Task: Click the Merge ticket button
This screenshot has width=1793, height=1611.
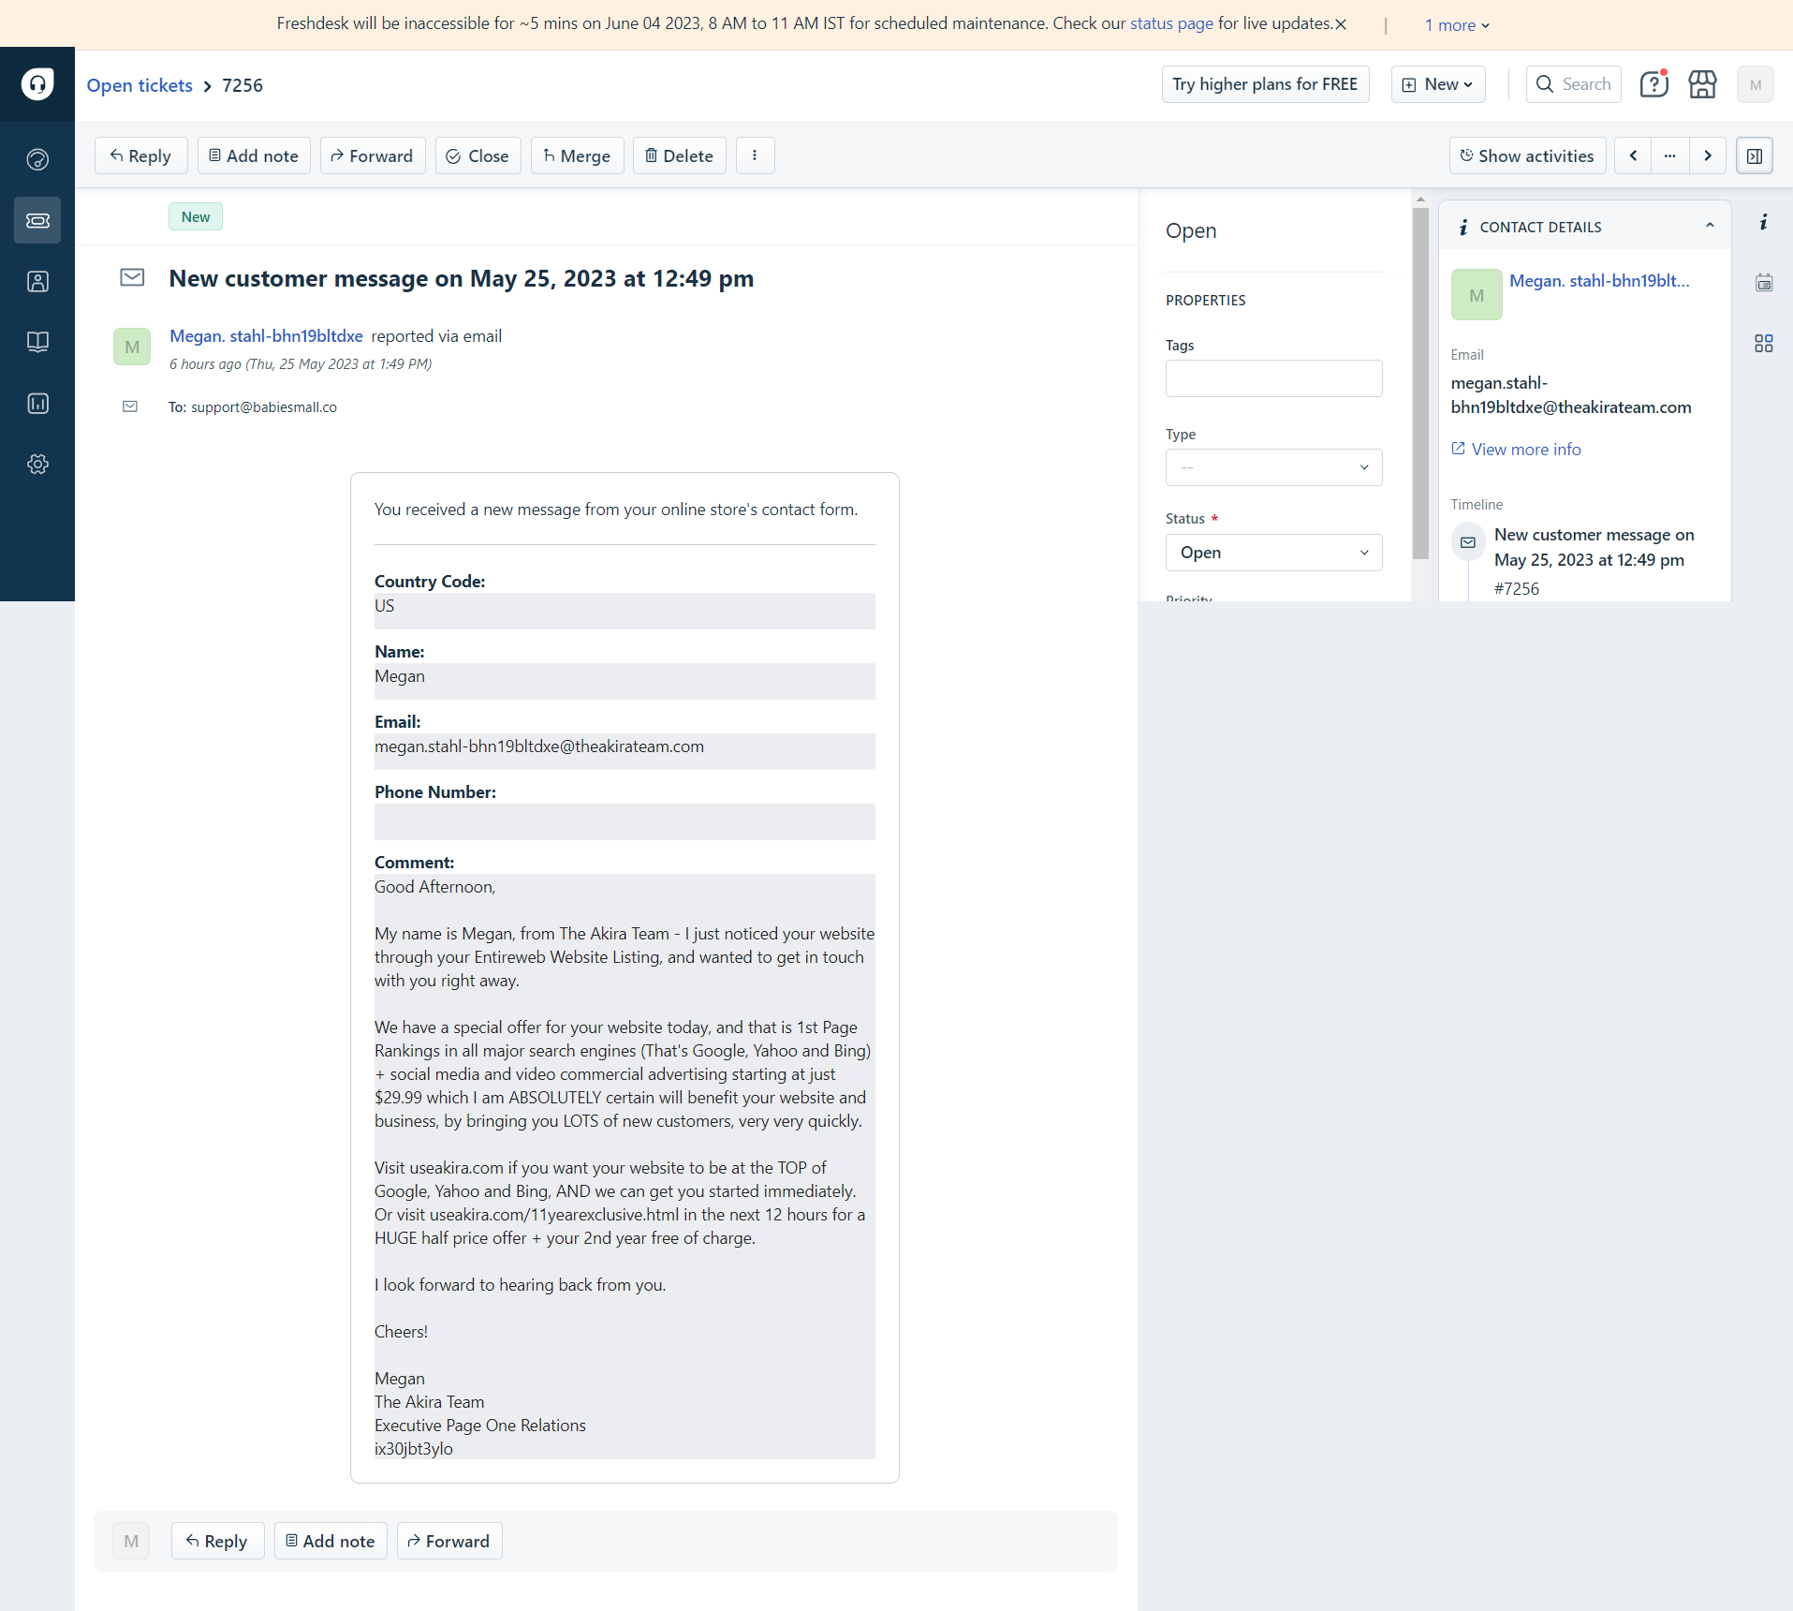Action: pyautogui.click(x=577, y=155)
